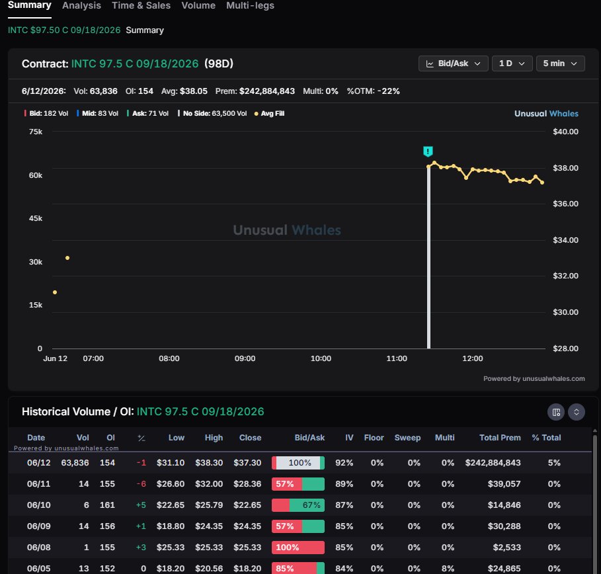Click the +/- change column header icon

click(x=141, y=438)
